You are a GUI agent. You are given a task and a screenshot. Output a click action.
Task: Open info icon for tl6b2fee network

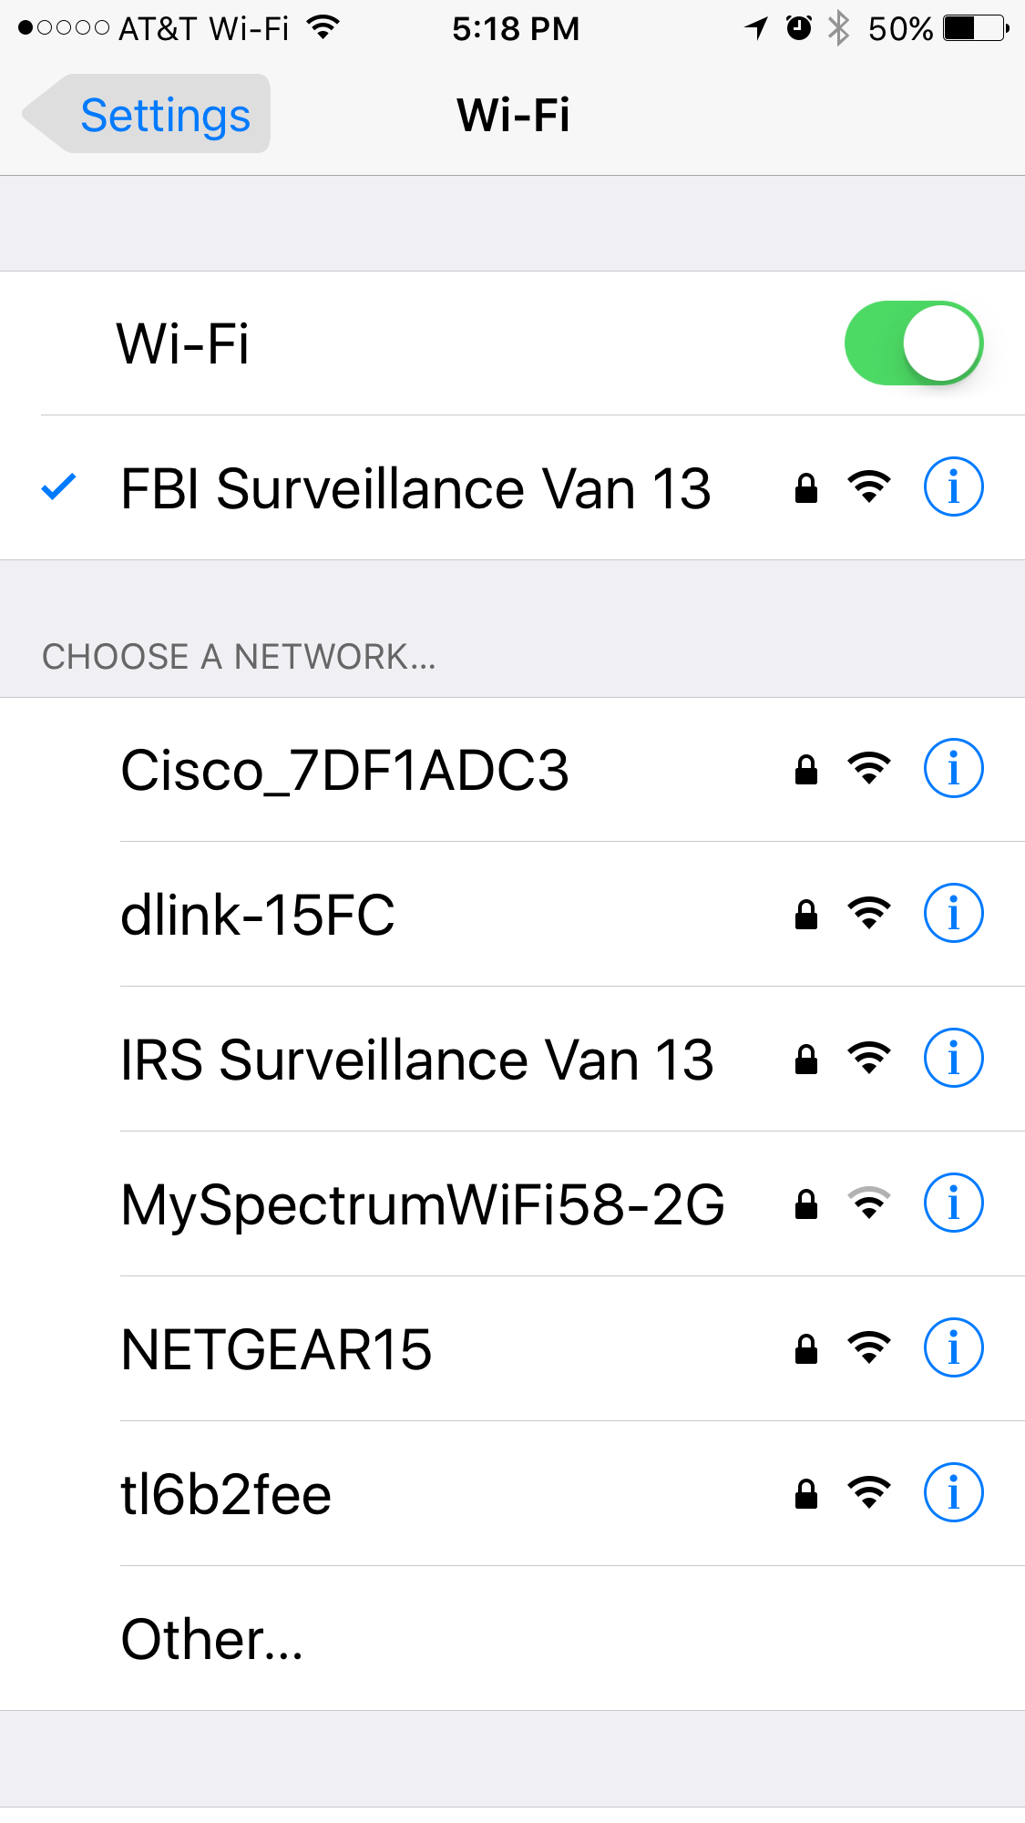pyautogui.click(x=953, y=1493)
